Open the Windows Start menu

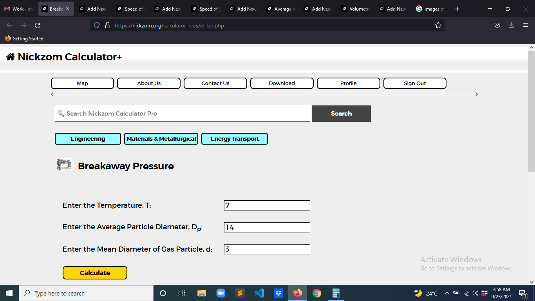(x=9, y=293)
